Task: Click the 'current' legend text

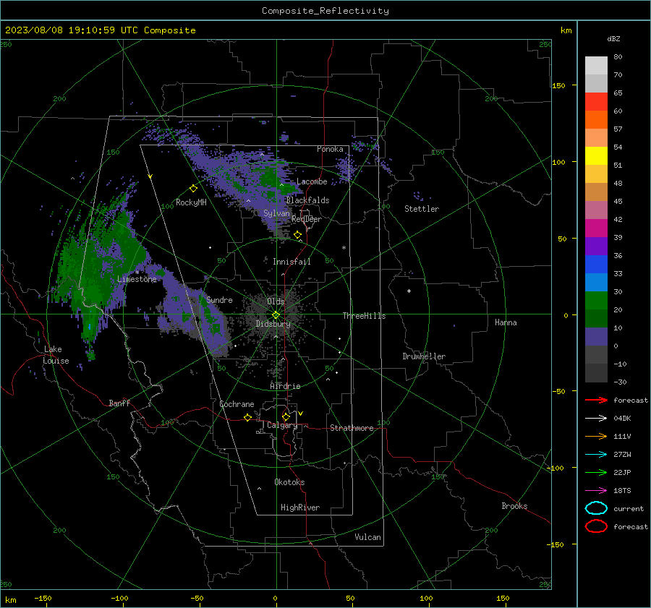Action: 629,508
